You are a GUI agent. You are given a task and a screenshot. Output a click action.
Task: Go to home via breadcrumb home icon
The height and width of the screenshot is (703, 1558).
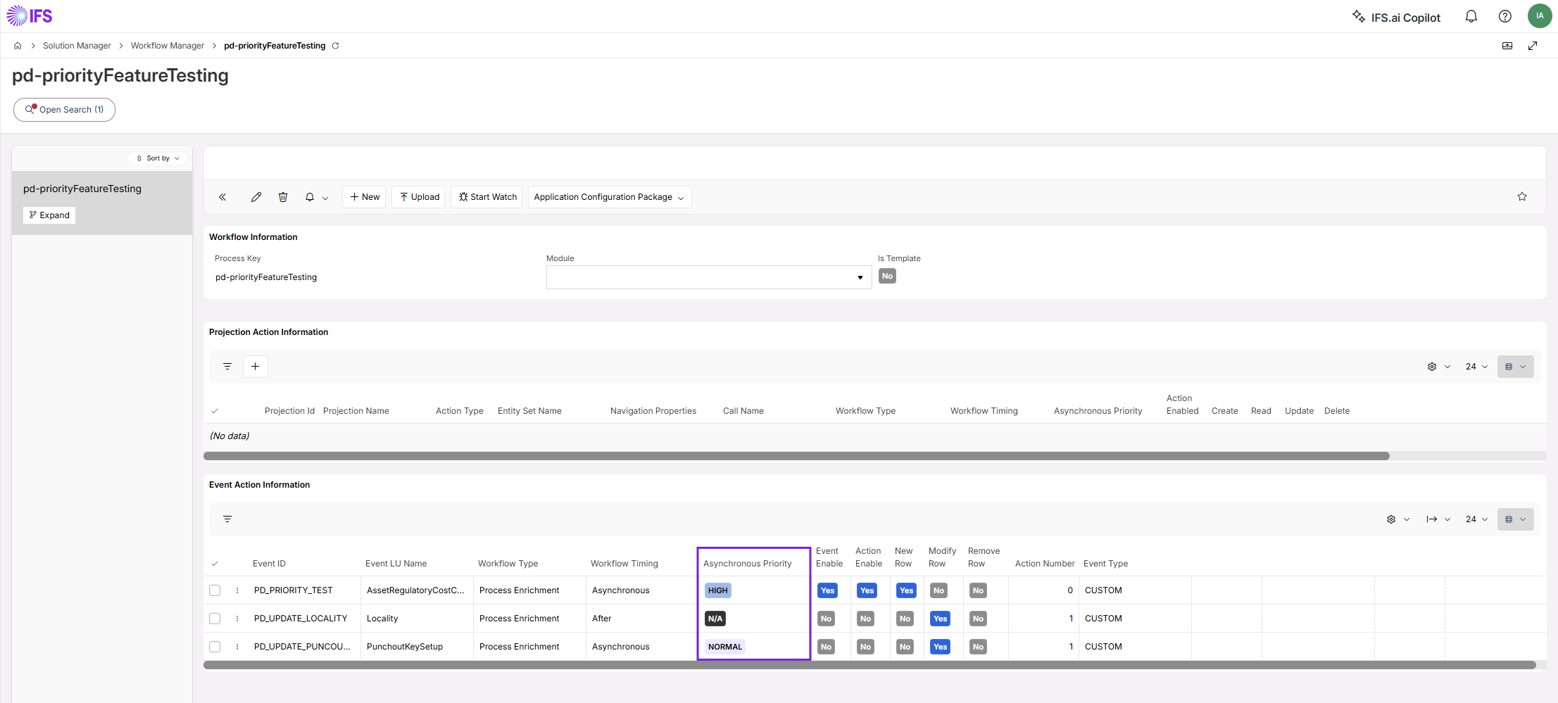(x=18, y=46)
